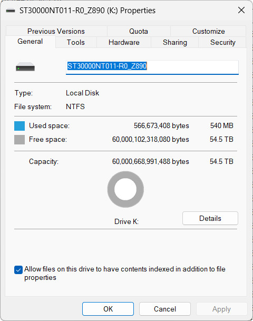Click the 'Type:' label

click(x=24, y=93)
